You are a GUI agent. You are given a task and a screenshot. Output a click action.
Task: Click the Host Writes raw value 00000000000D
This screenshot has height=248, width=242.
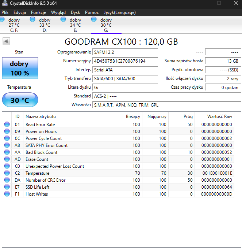(217, 194)
